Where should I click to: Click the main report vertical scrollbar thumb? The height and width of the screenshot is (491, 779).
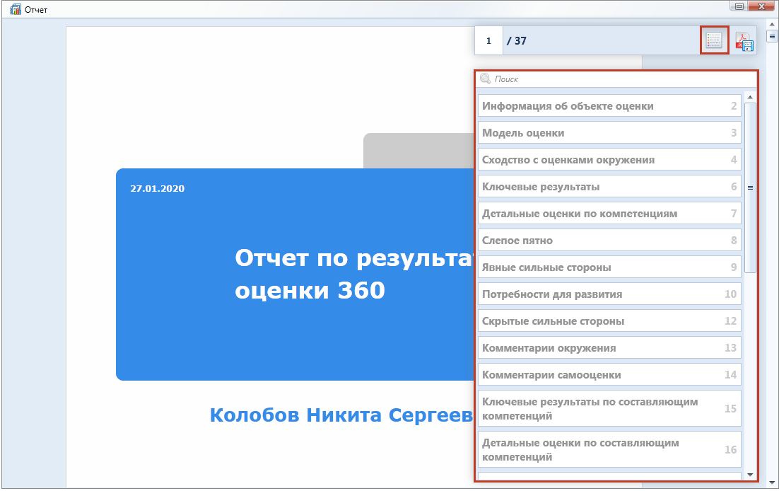(x=771, y=36)
